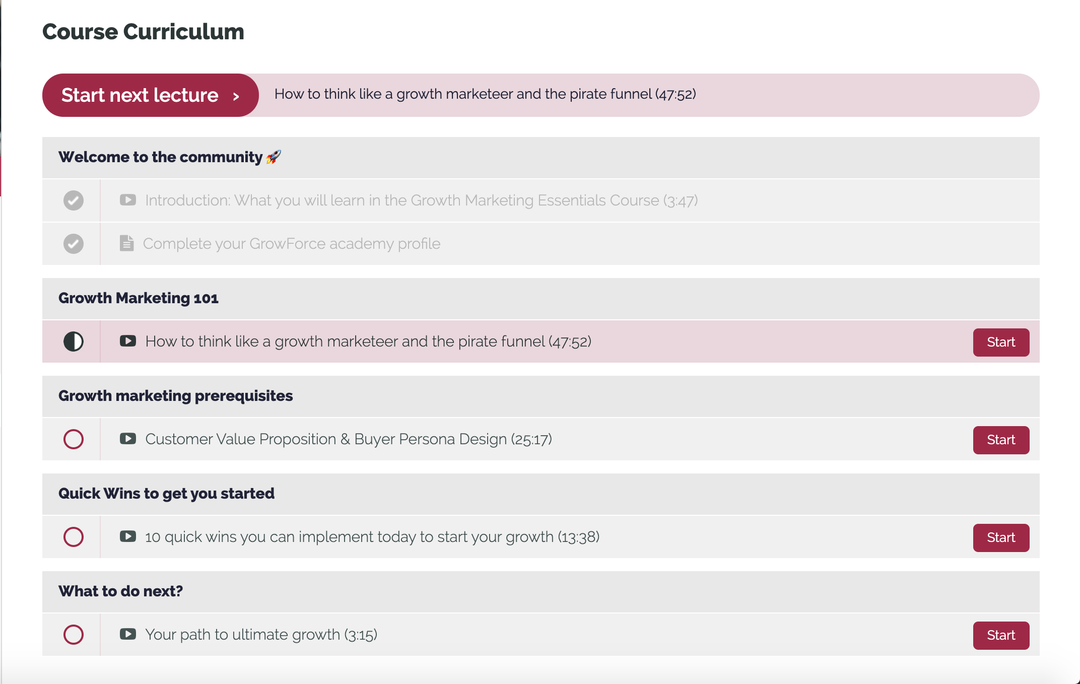The width and height of the screenshot is (1080, 684).
Task: Start the Customer Value Proposition lecture
Action: coord(1000,439)
